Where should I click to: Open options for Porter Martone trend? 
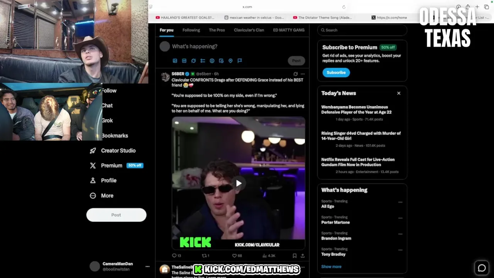click(x=400, y=218)
